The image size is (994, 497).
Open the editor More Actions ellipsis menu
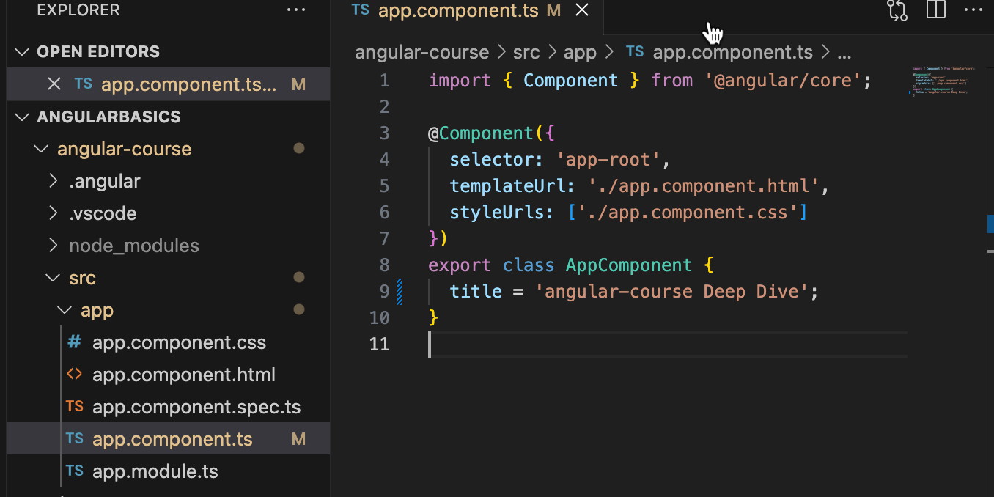pyautogui.click(x=973, y=10)
